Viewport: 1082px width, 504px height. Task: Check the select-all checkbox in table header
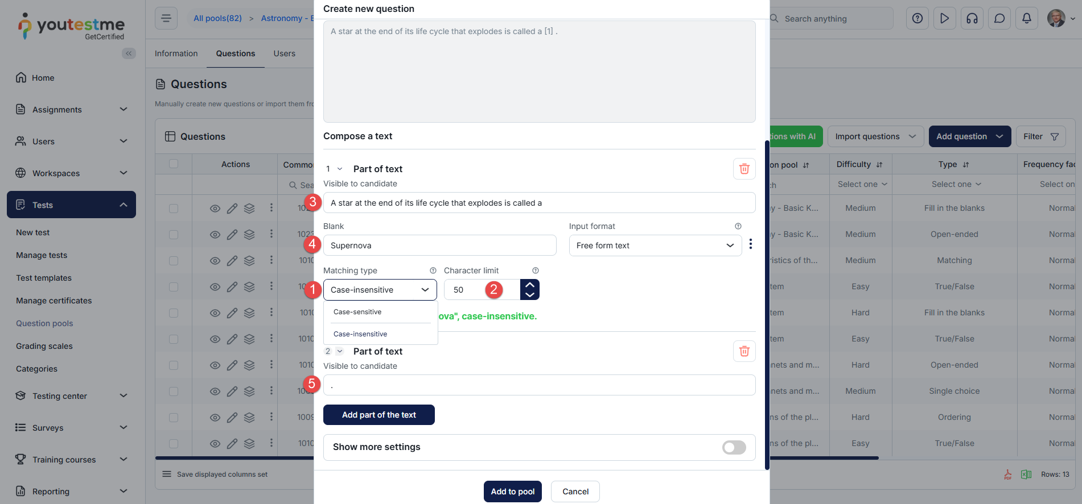coord(174,164)
